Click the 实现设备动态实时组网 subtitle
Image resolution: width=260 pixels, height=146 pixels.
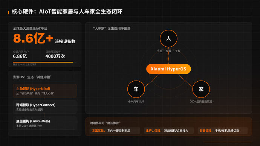[29, 109]
